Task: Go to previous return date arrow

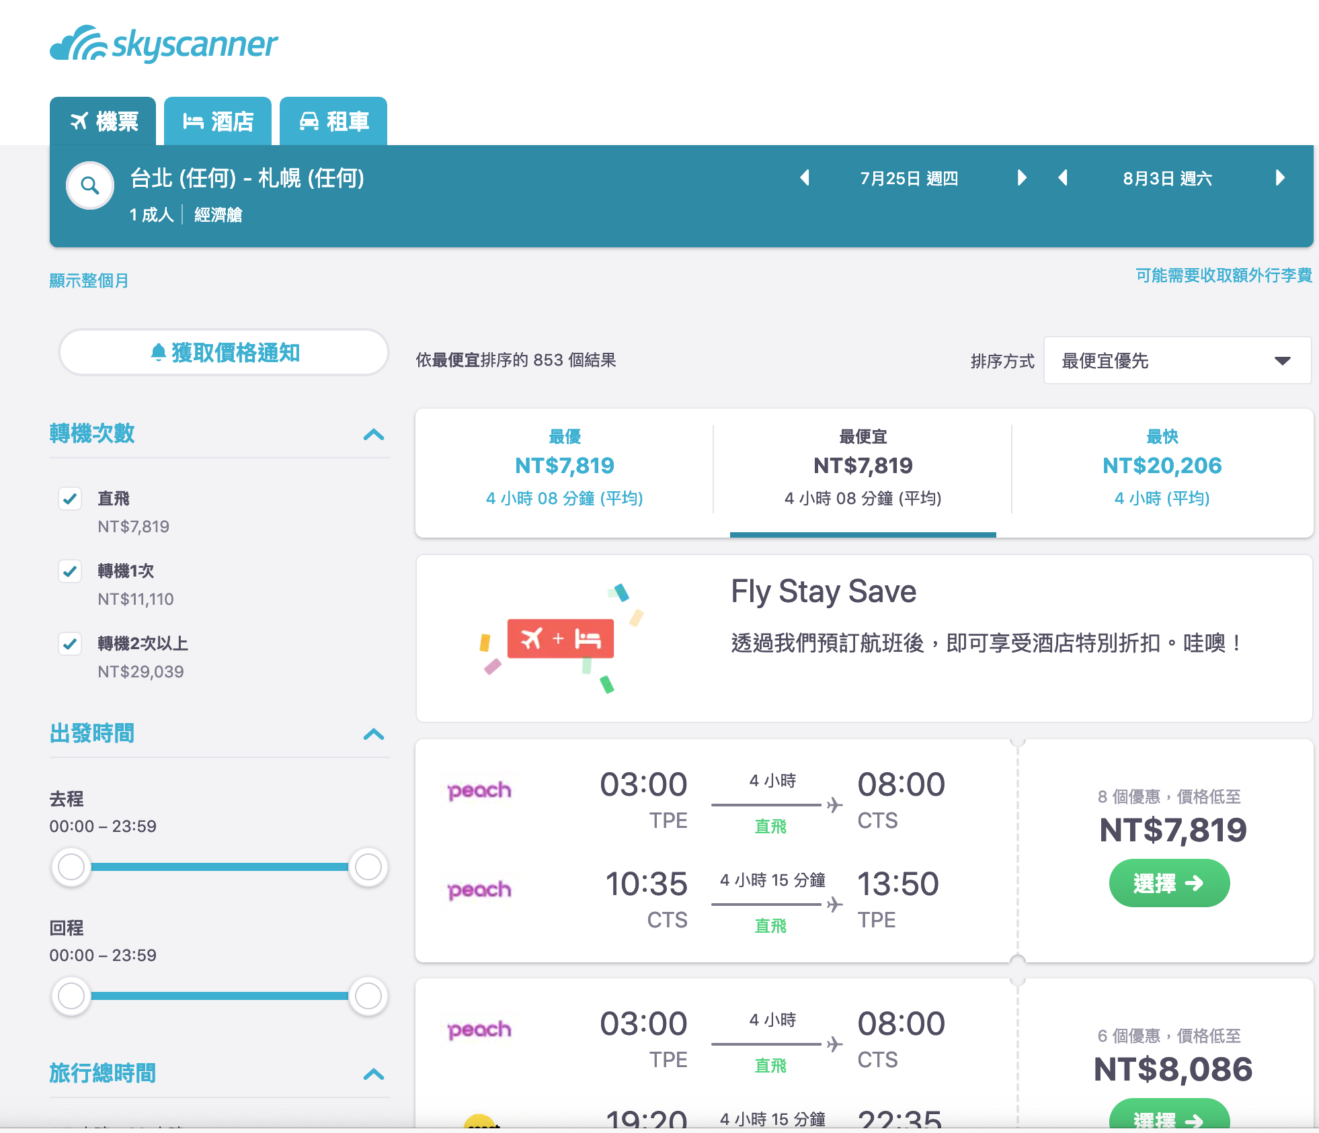Action: (1063, 178)
